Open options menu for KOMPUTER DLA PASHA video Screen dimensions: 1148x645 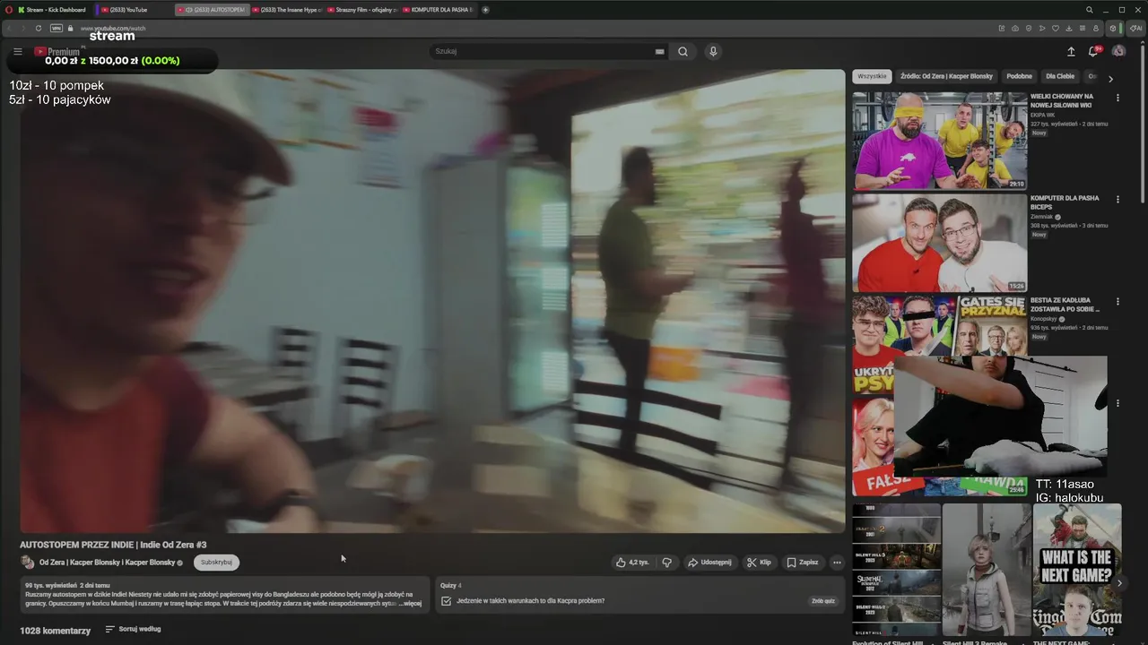(x=1118, y=200)
